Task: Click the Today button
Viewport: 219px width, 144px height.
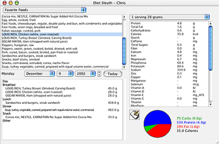Action: [113, 74]
